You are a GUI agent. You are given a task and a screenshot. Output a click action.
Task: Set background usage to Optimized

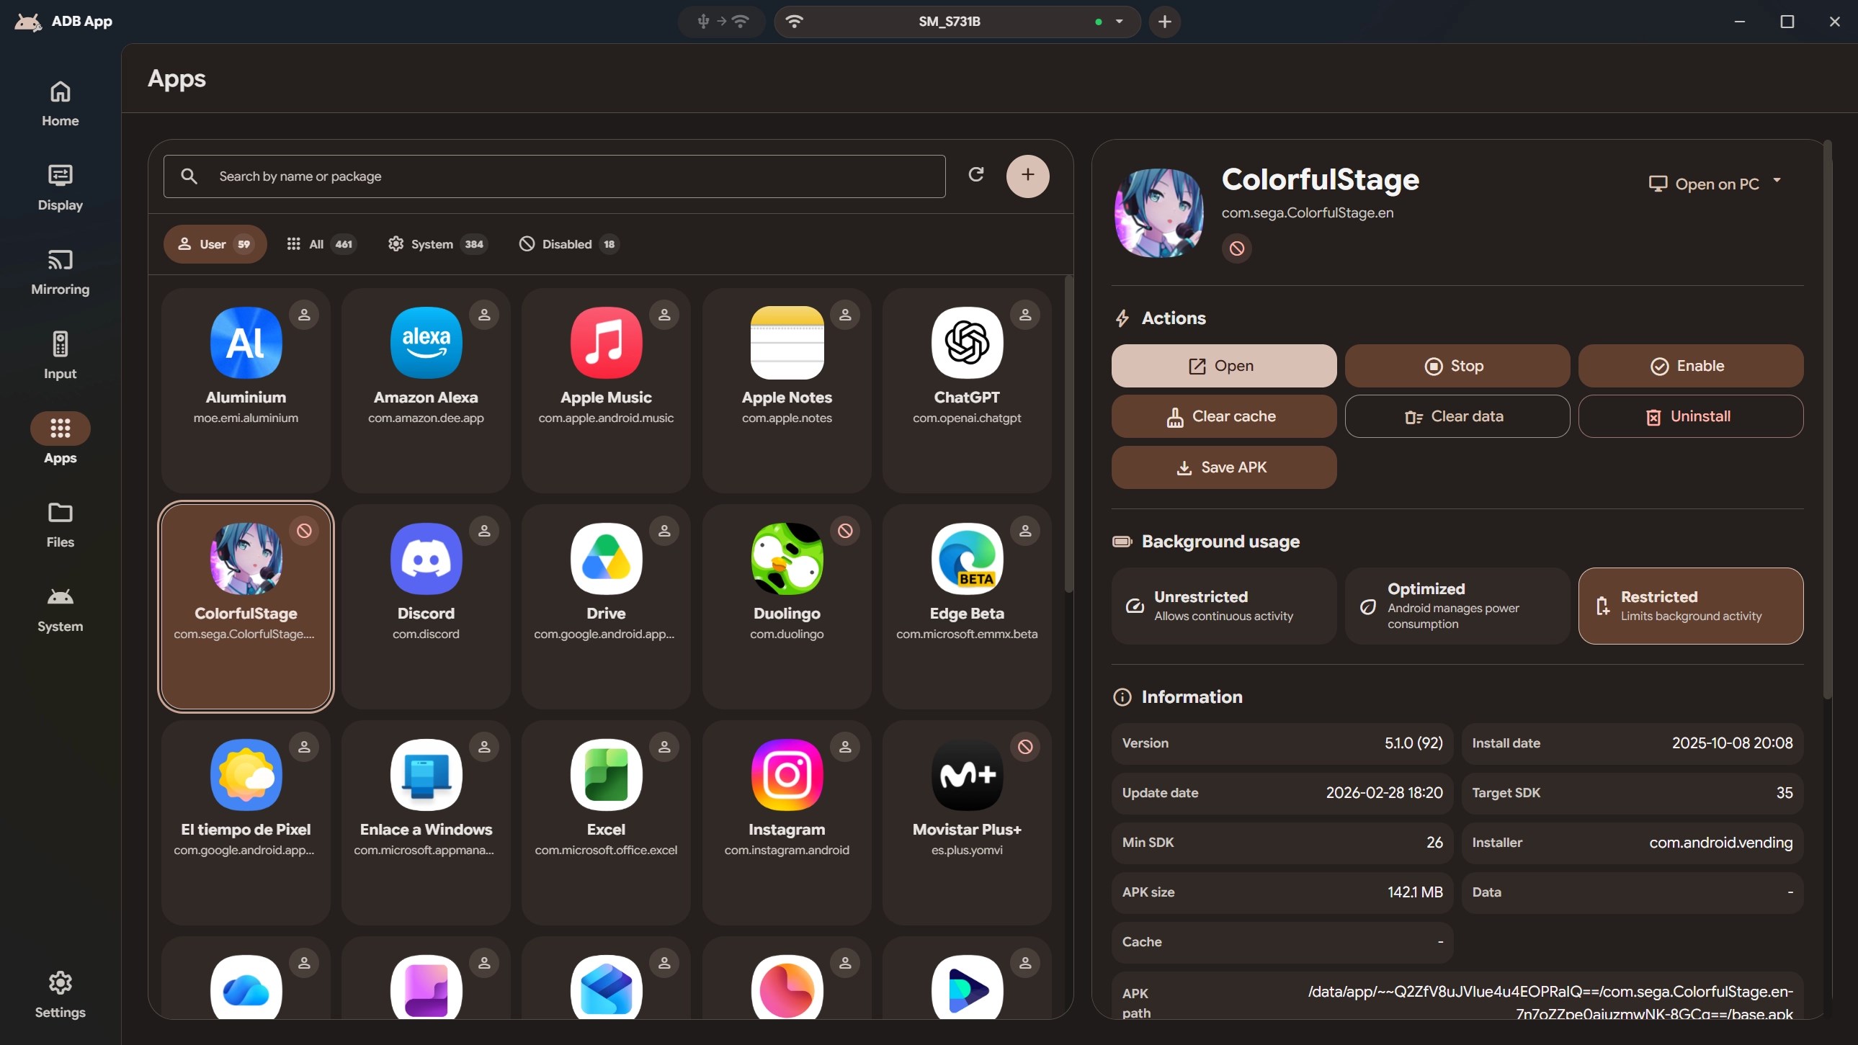1457,605
